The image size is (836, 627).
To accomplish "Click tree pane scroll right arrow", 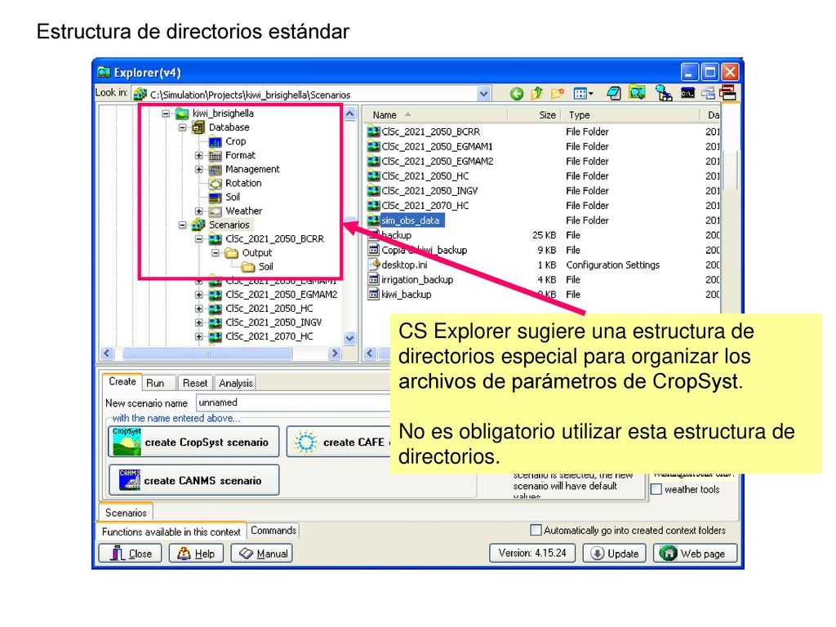I will (335, 353).
